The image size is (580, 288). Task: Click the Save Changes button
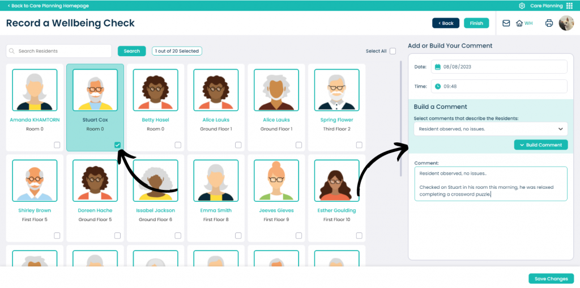point(551,279)
